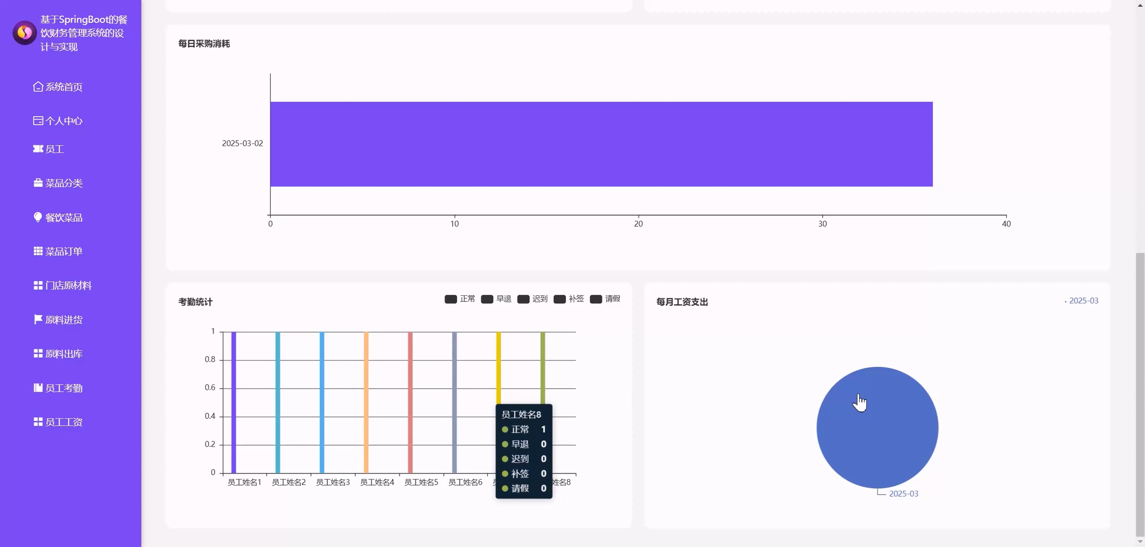The image size is (1145, 547).
Task: Click the briefcase icon beside 菜品分类
Action: click(x=38, y=183)
